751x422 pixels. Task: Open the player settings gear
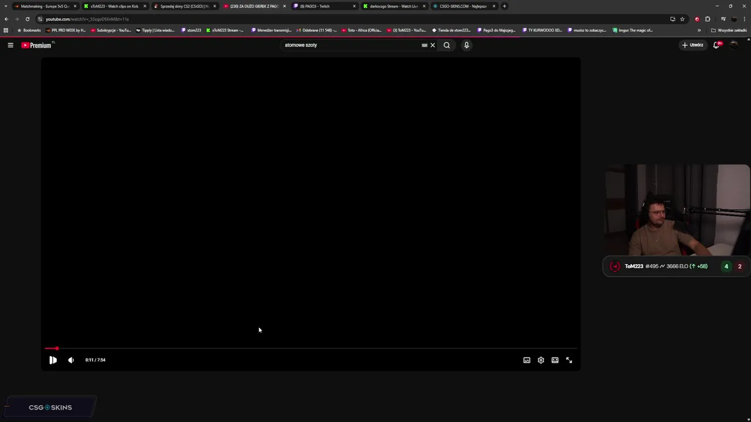point(541,360)
